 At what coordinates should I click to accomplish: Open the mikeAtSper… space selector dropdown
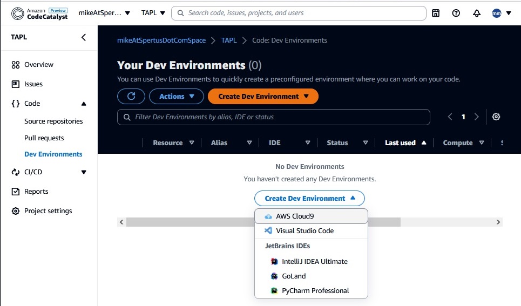pos(104,13)
